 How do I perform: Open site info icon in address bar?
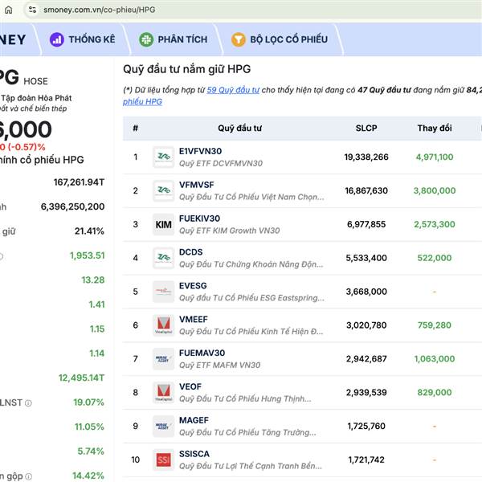coord(33,10)
